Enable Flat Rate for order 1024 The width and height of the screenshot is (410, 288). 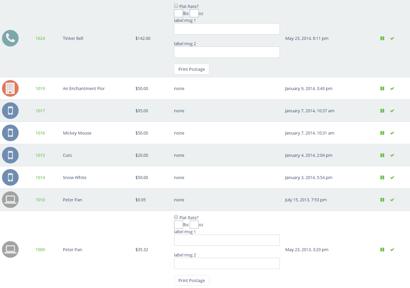(x=176, y=6)
